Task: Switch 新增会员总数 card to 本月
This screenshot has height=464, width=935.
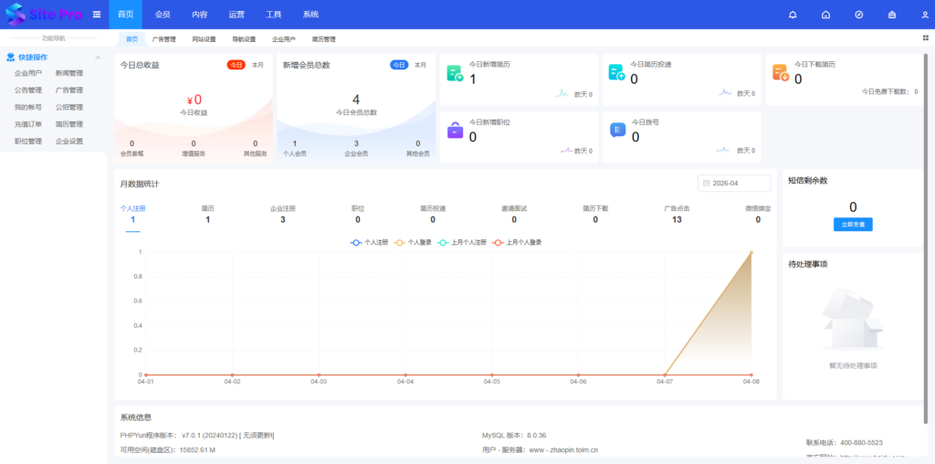Action: pyautogui.click(x=421, y=65)
